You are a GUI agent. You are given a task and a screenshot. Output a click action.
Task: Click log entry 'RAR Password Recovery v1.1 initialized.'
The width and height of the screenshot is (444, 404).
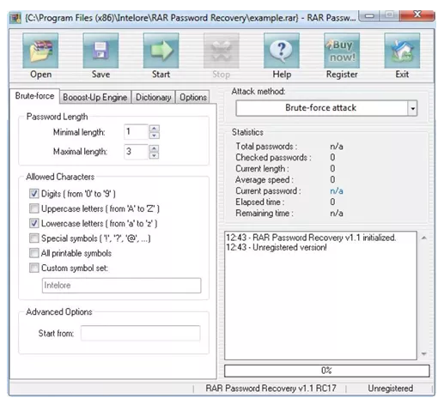(324, 238)
